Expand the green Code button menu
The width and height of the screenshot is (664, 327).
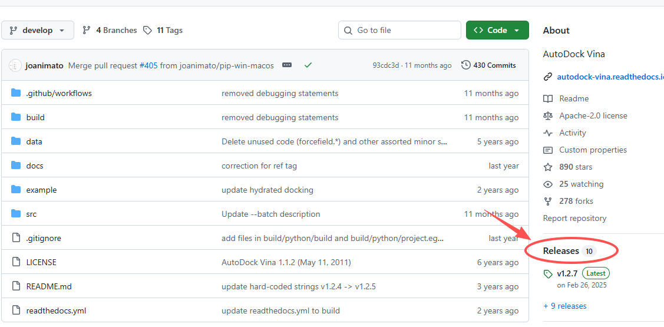point(497,30)
